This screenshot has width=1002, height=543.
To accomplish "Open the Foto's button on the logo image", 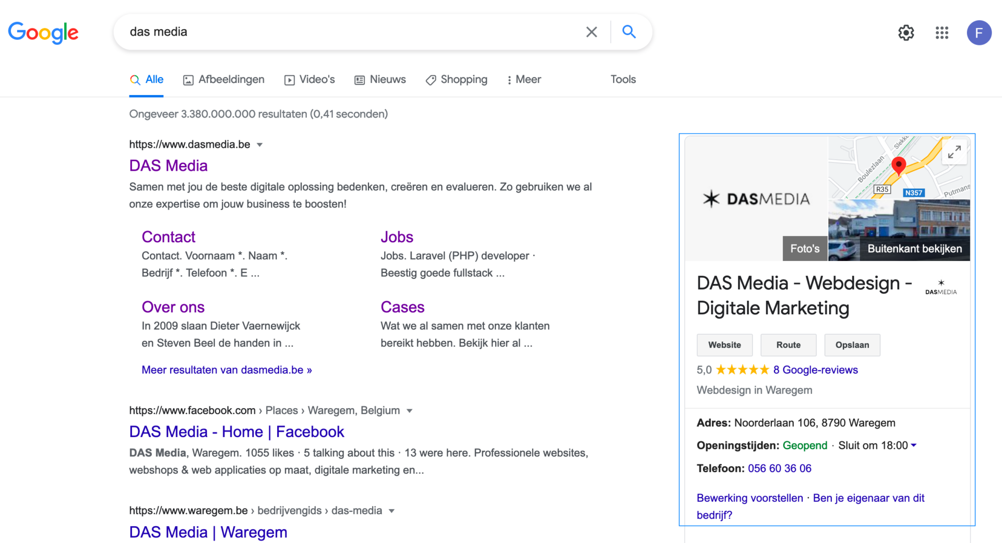I will pos(805,249).
